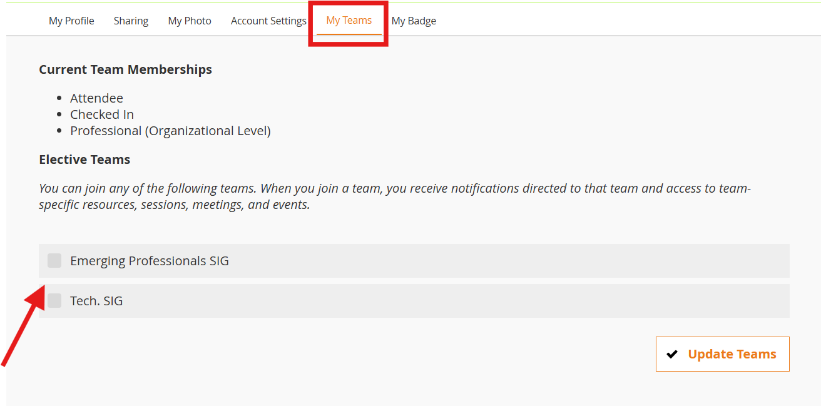Click the checkmark icon in Update Teams

click(x=672, y=354)
